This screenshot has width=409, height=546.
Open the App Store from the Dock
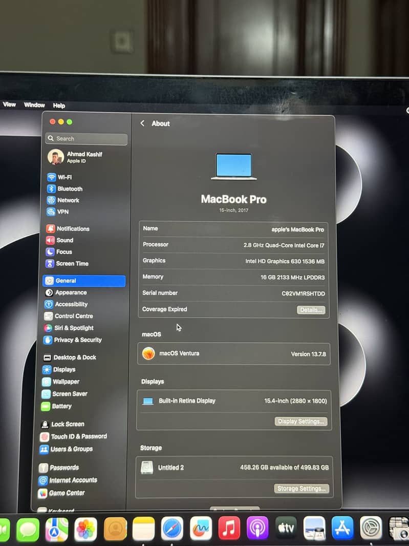pyautogui.click(x=342, y=528)
